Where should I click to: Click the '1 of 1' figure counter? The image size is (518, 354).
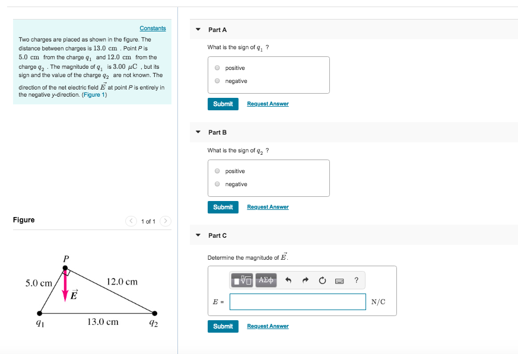coord(148,221)
